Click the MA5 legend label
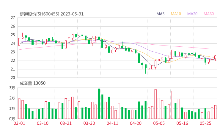 pyautogui.click(x=160, y=14)
